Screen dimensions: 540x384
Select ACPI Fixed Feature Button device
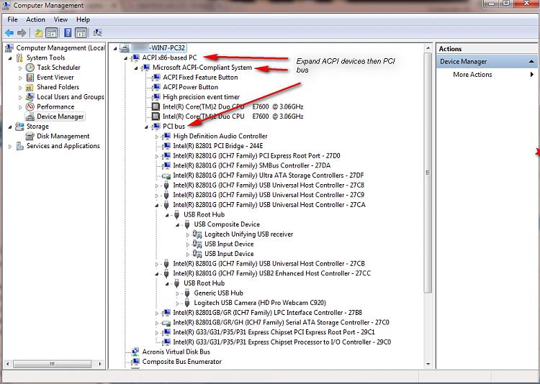click(x=200, y=78)
